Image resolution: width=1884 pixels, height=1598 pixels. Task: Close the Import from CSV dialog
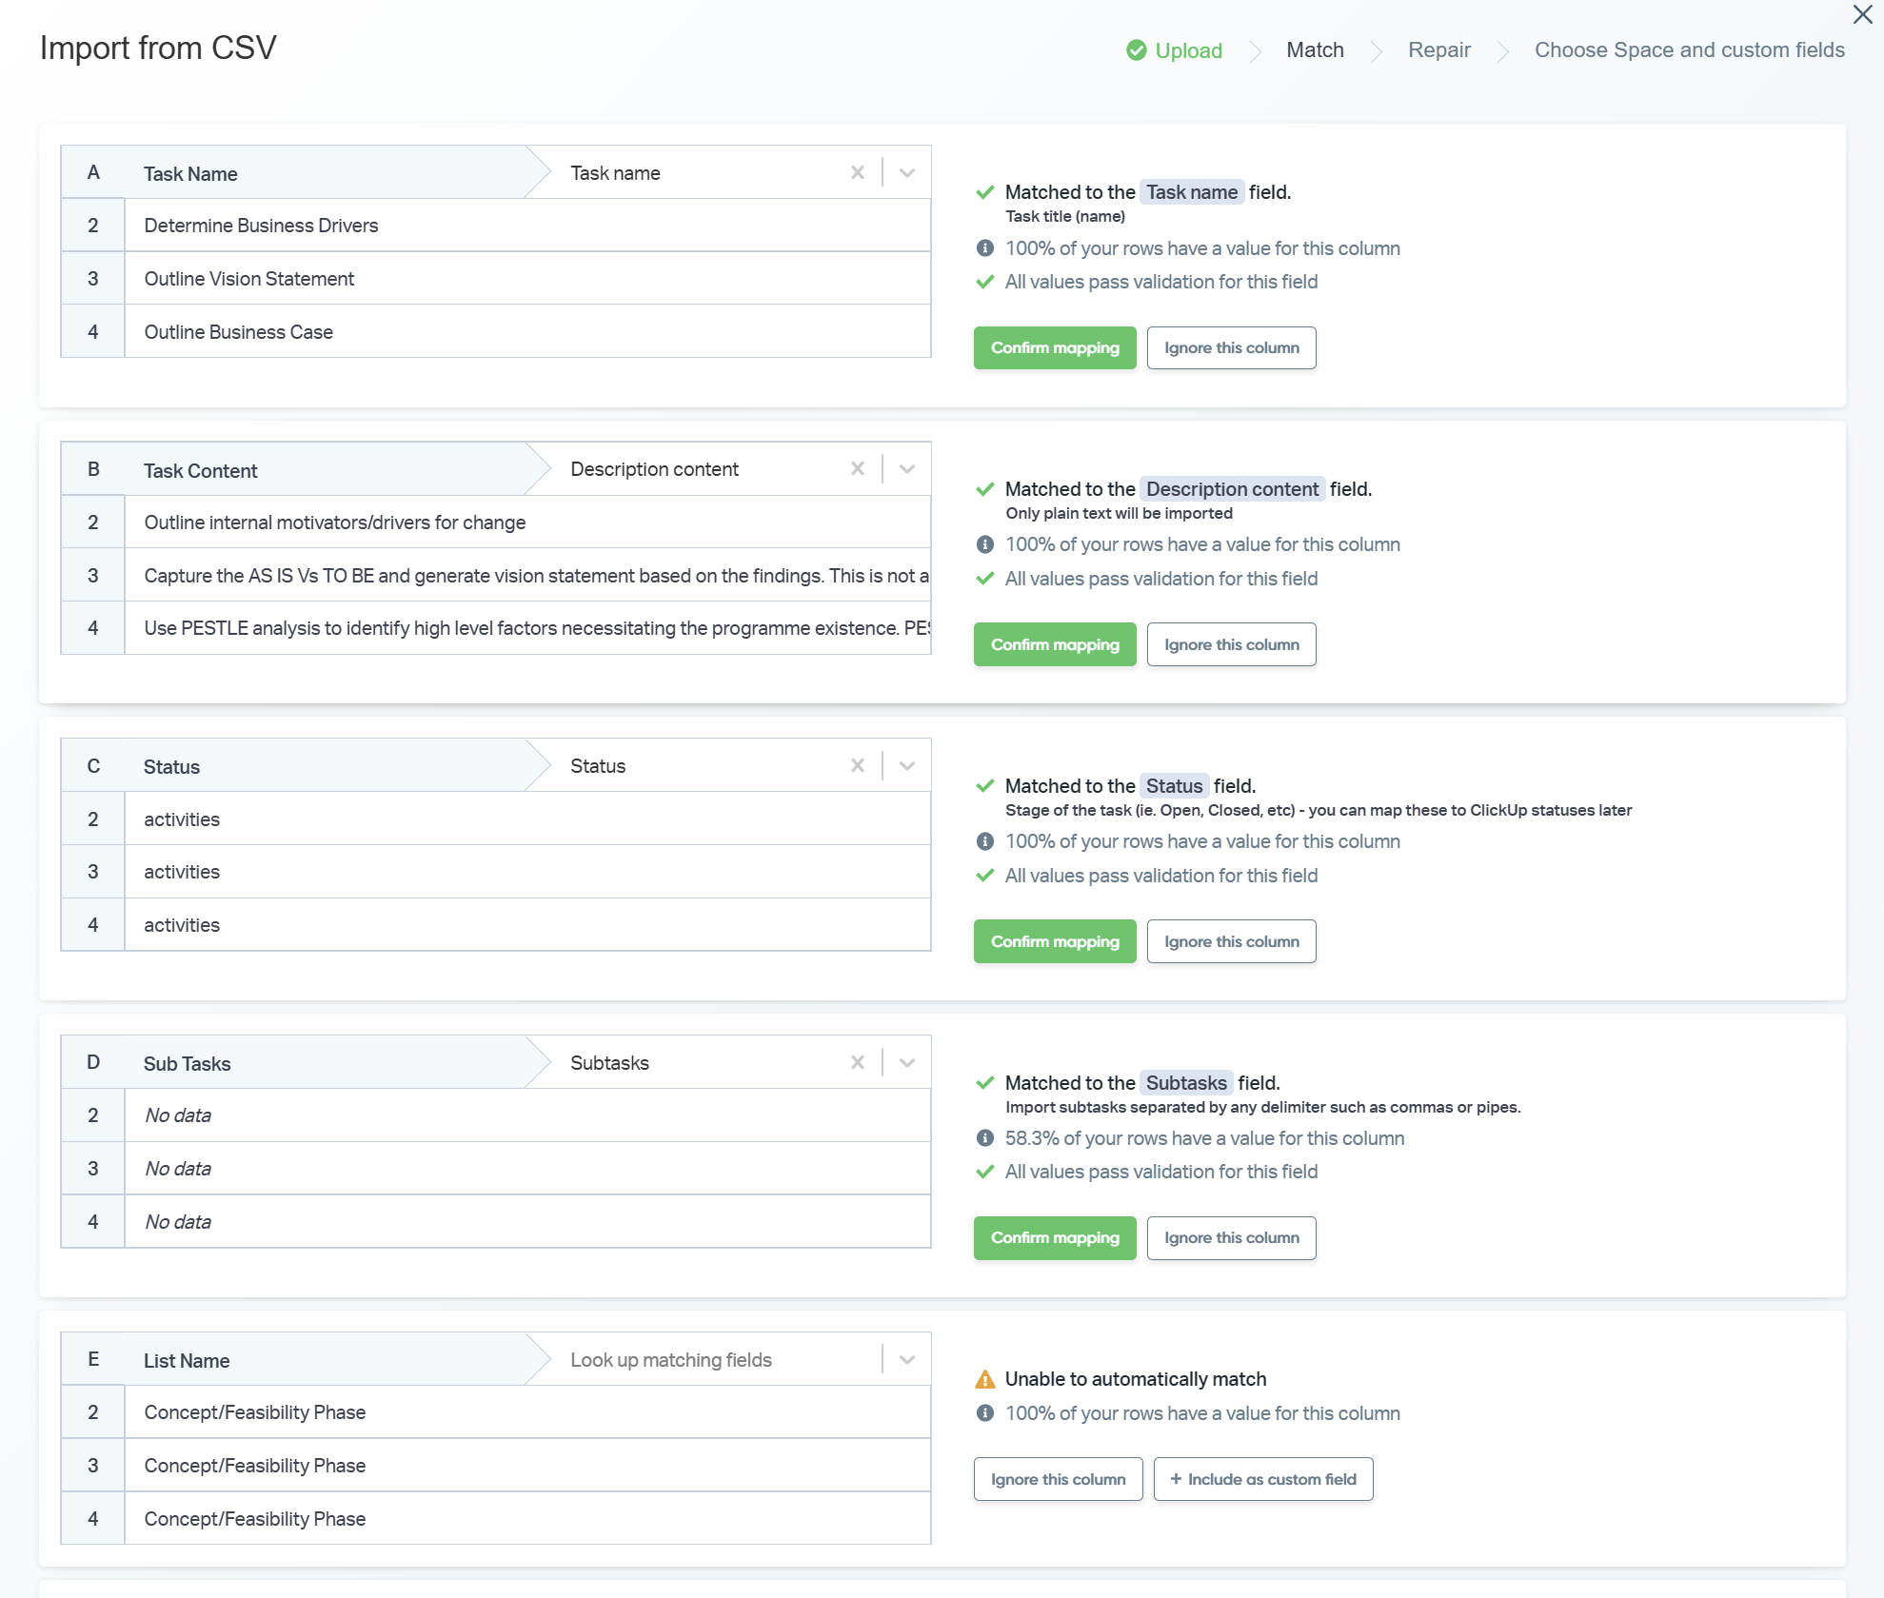[1862, 14]
